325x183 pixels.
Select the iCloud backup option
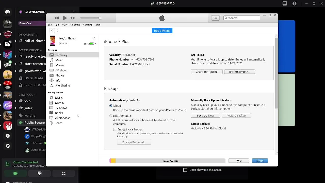[x=111, y=106]
